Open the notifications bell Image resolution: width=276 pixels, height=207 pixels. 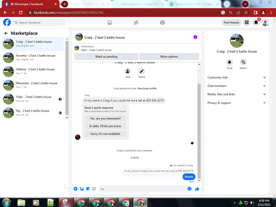(x=256, y=23)
